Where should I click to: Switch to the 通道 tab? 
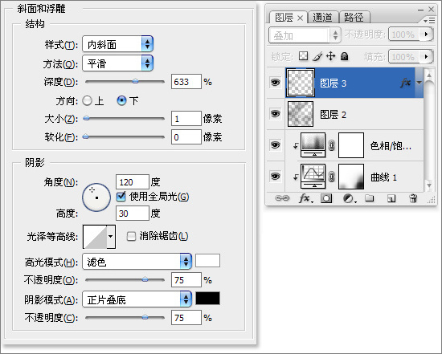point(323,18)
